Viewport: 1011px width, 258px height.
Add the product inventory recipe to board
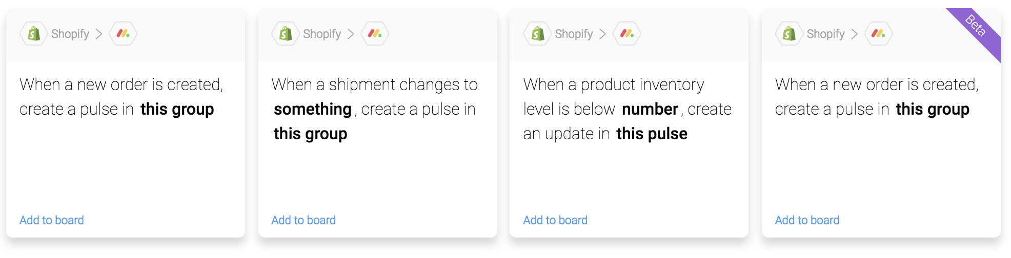pos(555,220)
